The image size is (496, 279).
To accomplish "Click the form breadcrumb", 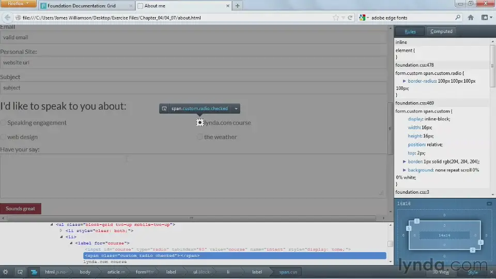I will (x=145, y=272).
